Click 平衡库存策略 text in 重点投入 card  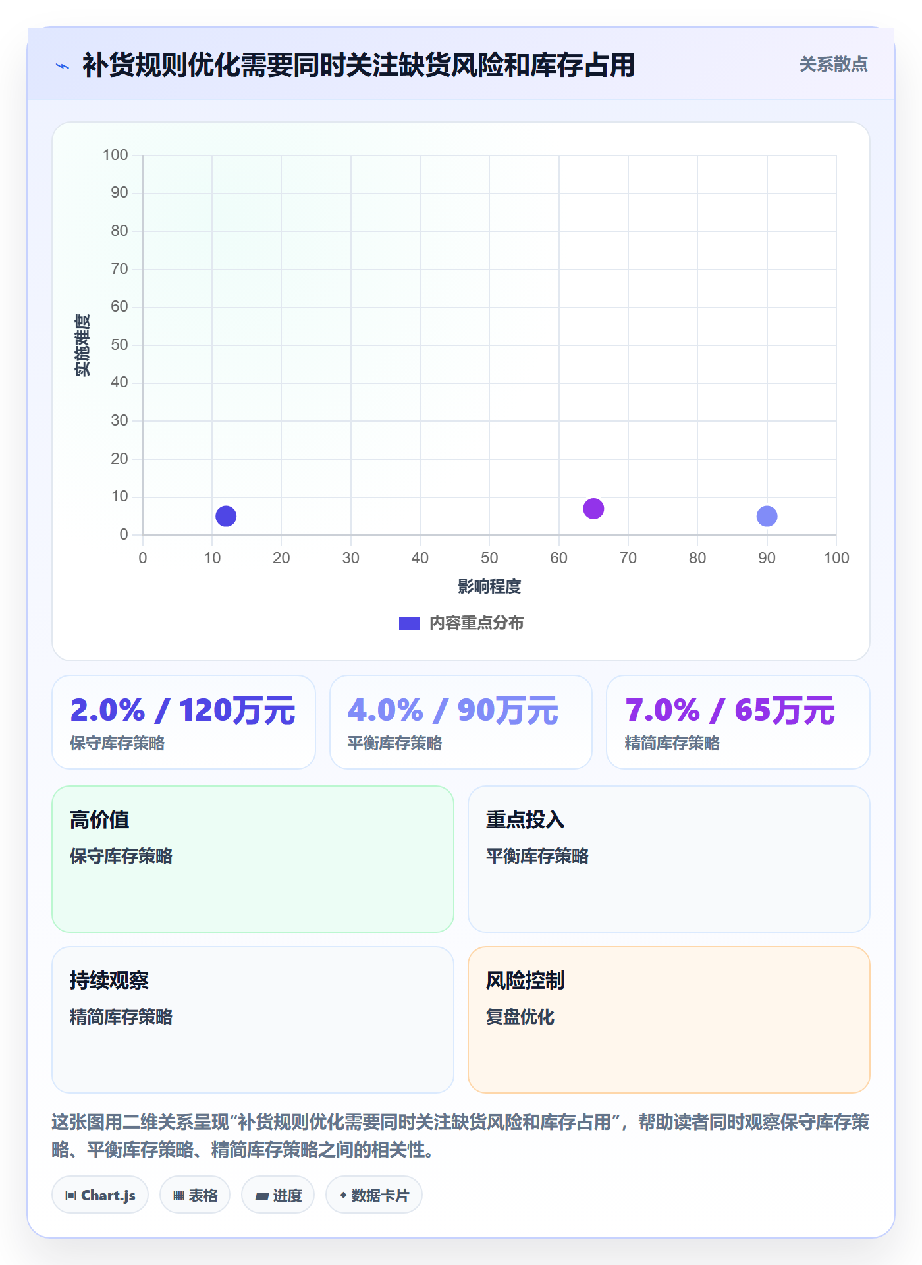[537, 856]
